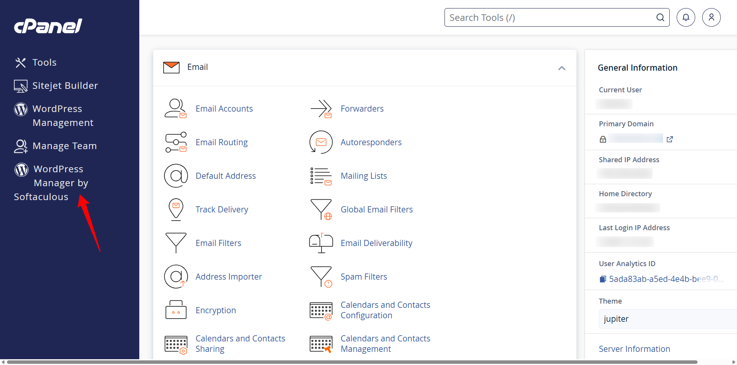Screen dimensions: 737x365
Task: Click the Email Deliverability mailbox icon
Action: 321,243
